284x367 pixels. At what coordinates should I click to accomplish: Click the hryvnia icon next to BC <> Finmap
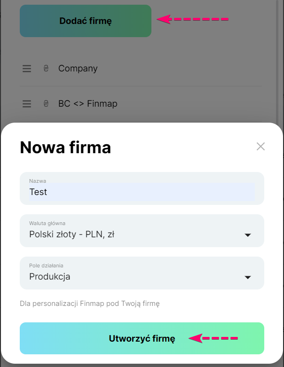click(46, 104)
